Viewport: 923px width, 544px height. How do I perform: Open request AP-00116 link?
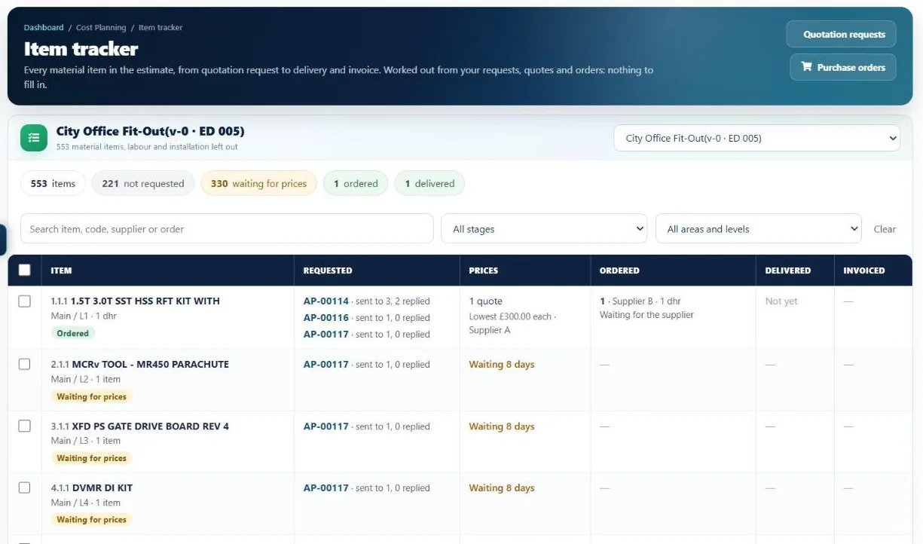(x=326, y=317)
